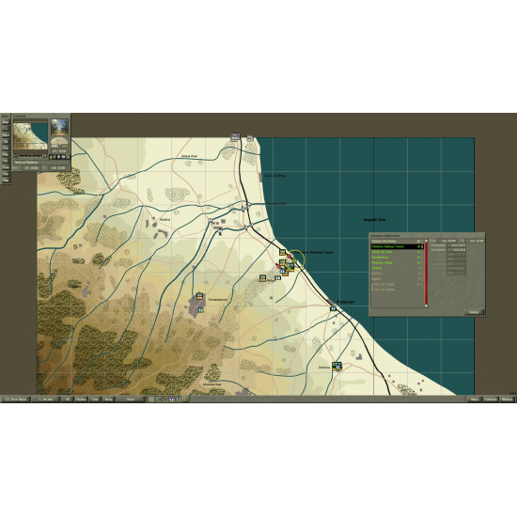This screenshot has width=517, height=517.
Task: Open the F2 status filter dropdown in bottom bar
Action: (15, 399)
